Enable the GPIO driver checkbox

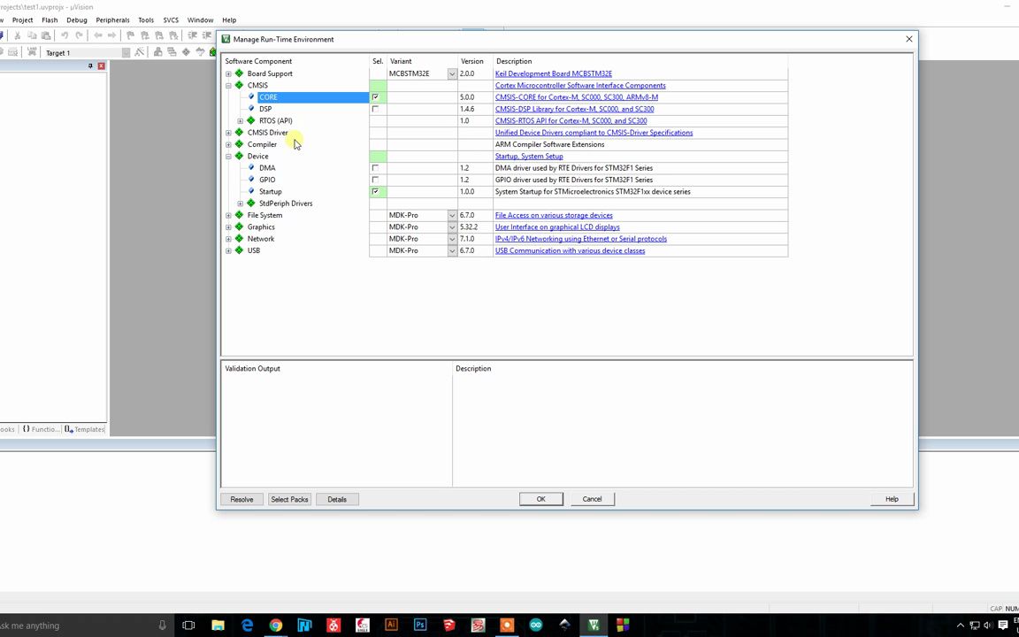coord(375,180)
